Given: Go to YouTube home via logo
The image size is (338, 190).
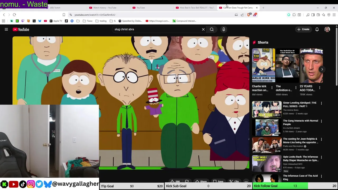Looking at the screenshot, I should pos(21,30).
